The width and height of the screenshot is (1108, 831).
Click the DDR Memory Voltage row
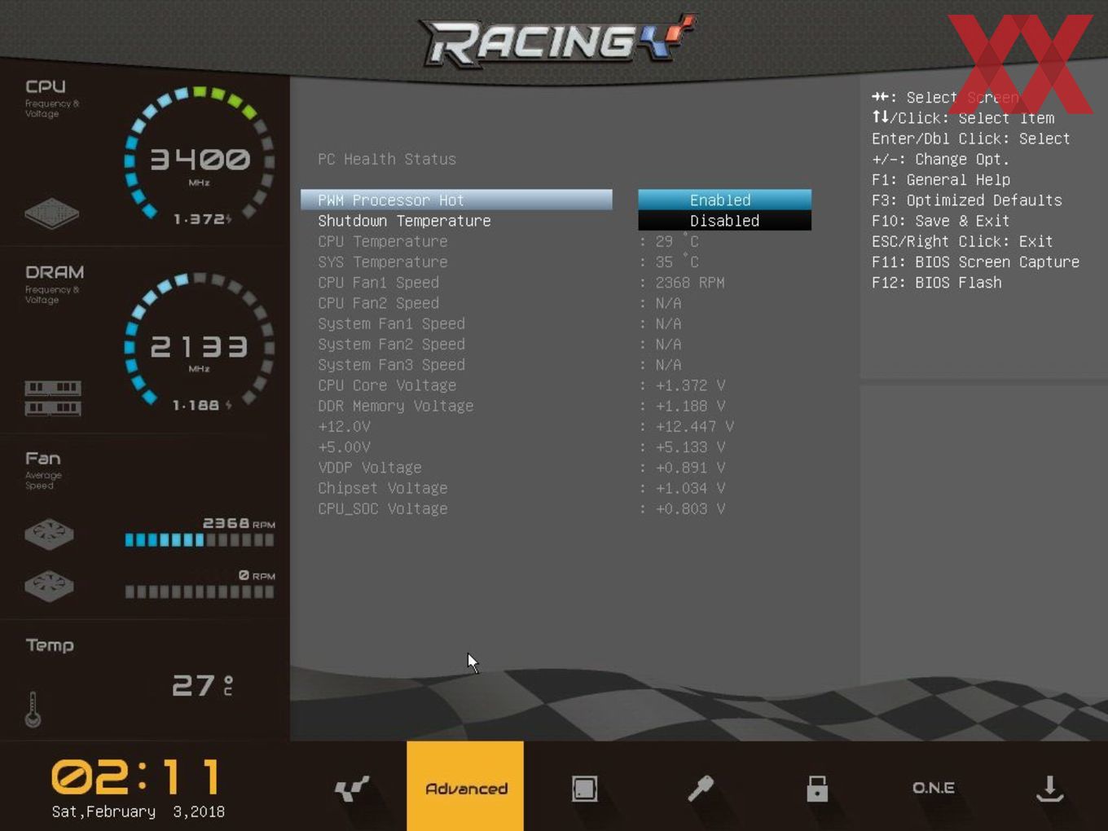pyautogui.click(x=521, y=406)
